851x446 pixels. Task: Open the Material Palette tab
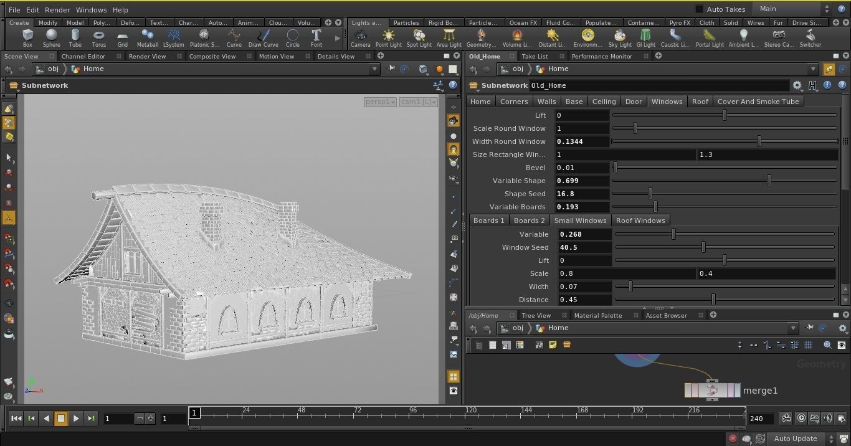pyautogui.click(x=598, y=315)
